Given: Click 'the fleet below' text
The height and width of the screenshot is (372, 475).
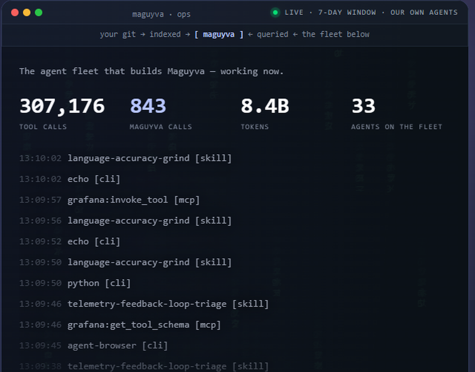Looking at the screenshot, I should [336, 34].
